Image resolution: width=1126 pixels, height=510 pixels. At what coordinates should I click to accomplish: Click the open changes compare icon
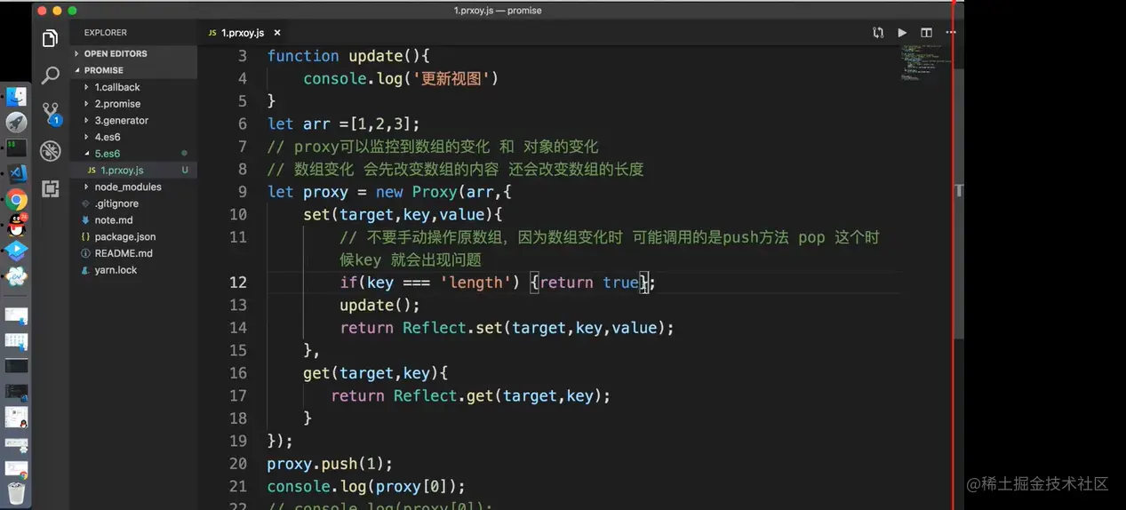(x=878, y=33)
